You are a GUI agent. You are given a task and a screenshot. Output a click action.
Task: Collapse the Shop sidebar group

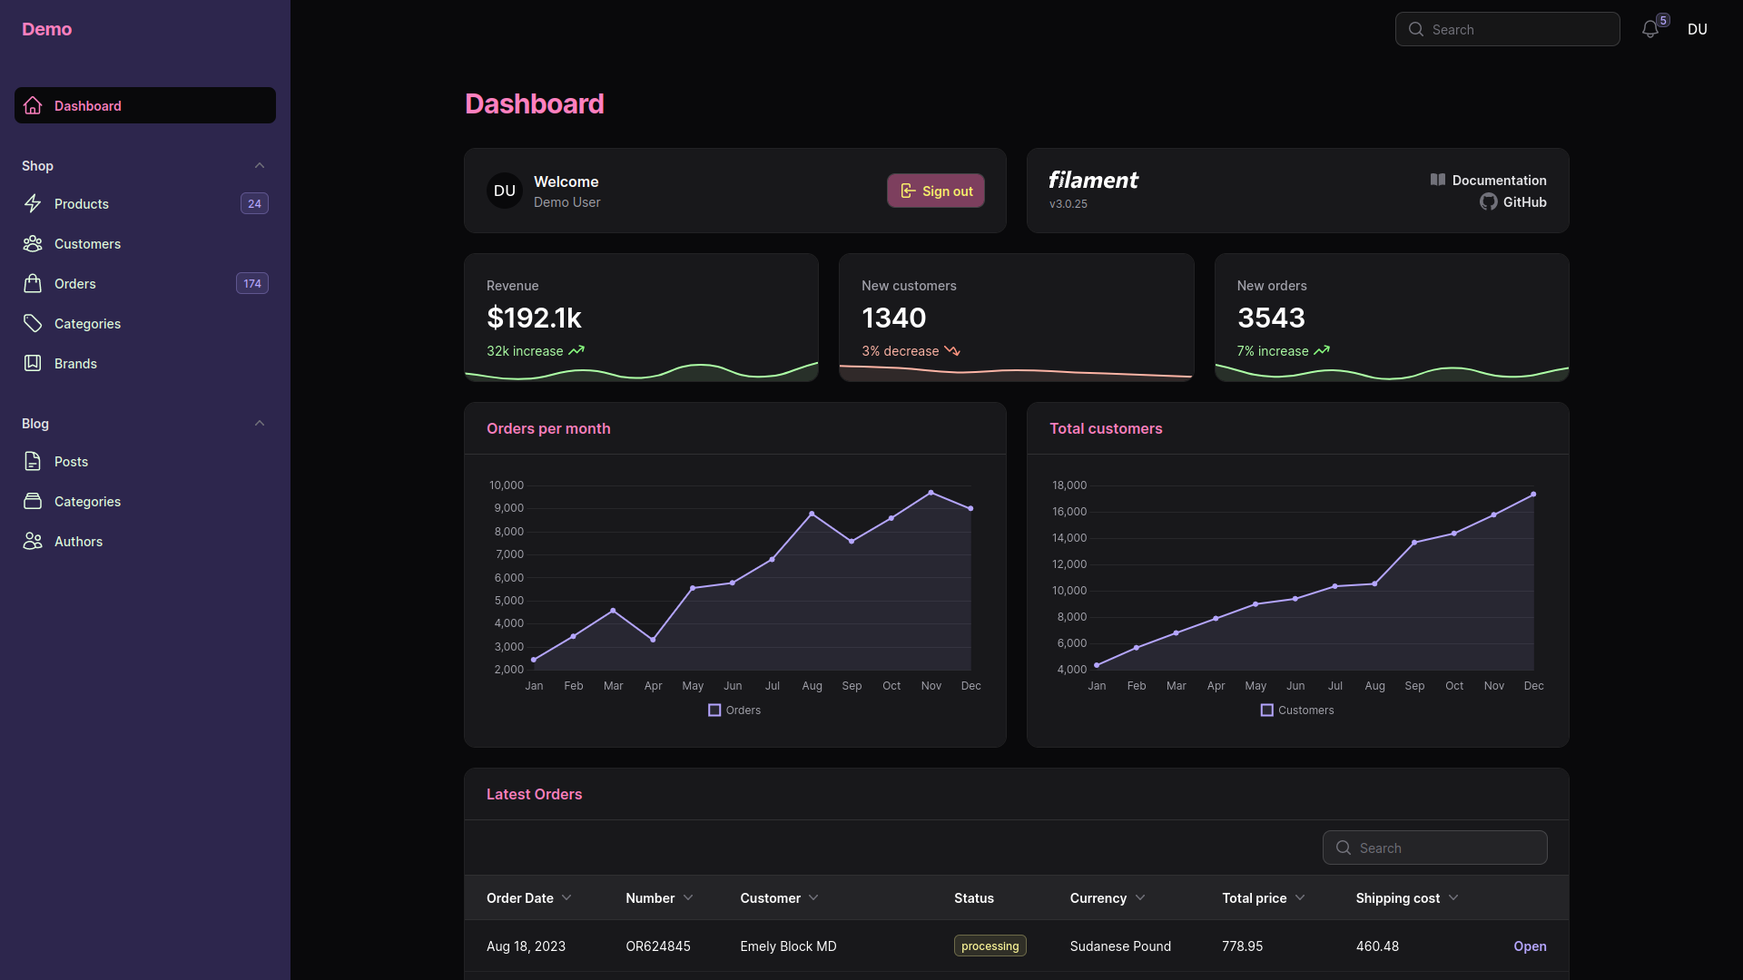point(260,165)
